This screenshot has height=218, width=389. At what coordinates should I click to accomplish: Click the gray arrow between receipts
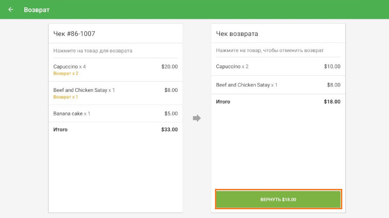tap(196, 118)
